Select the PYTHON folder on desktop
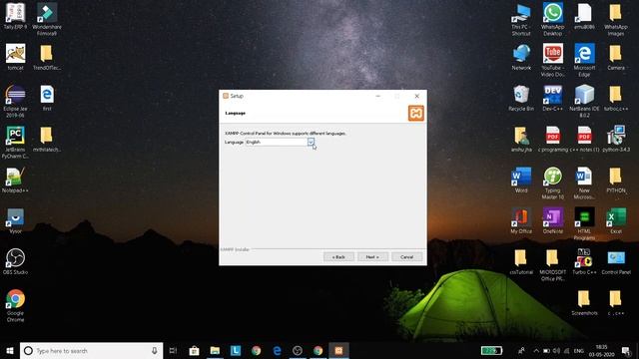Screen dimensions: 639x359 coord(616,179)
